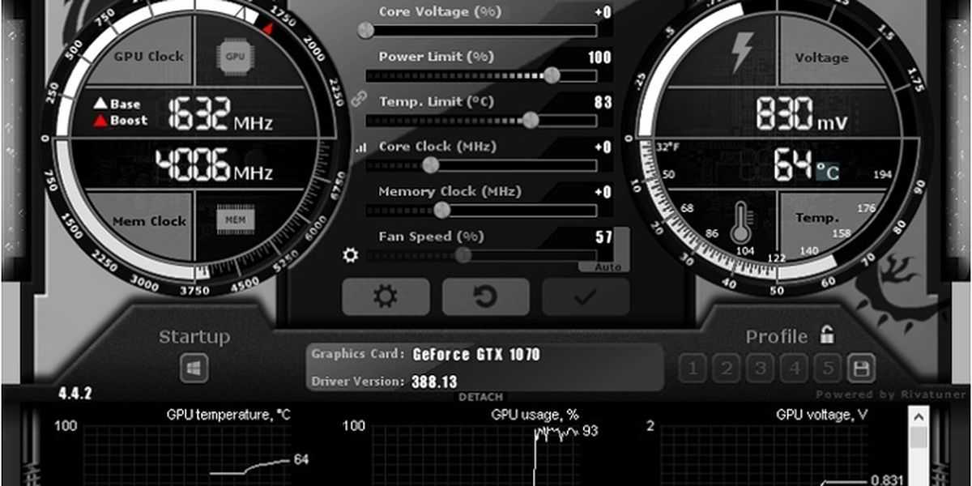The image size is (972, 486).
Task: Click the Core Voltage slider handle
Action: click(366, 31)
